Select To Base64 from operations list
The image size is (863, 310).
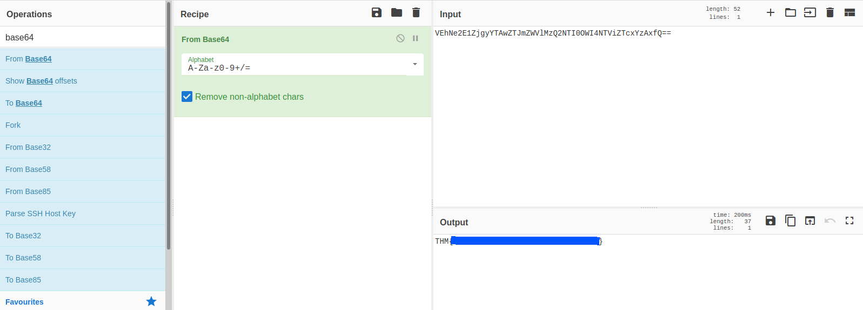tap(24, 103)
